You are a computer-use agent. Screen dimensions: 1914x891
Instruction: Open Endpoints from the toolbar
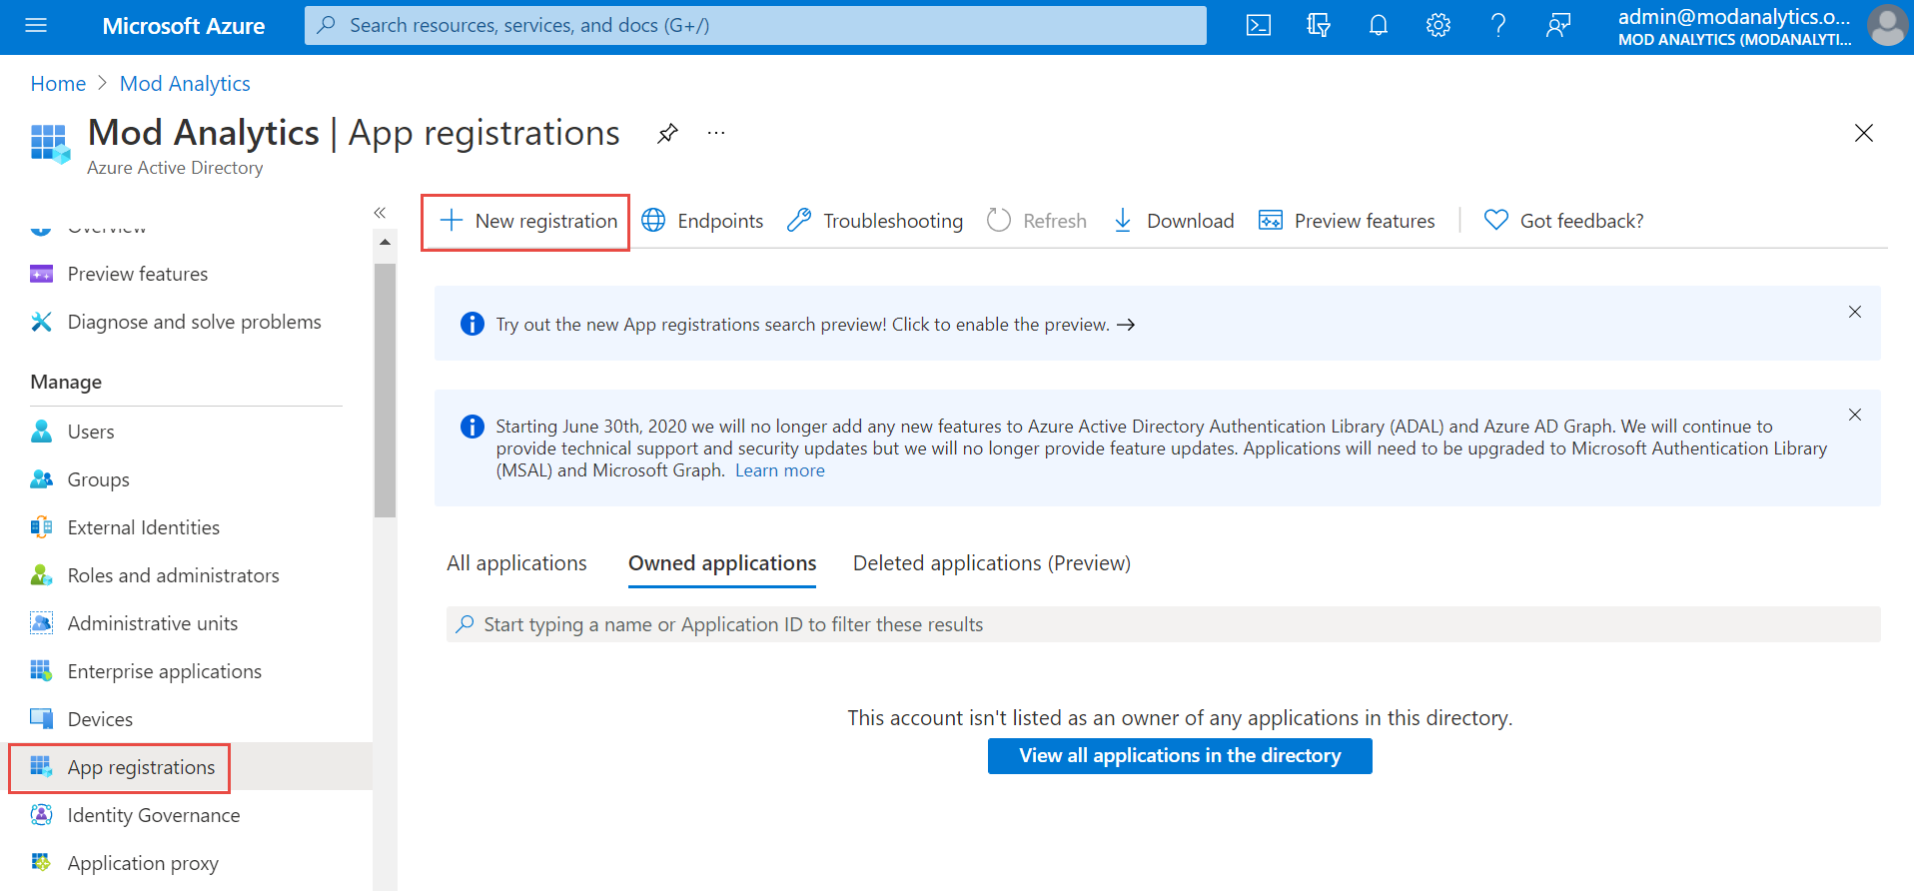(702, 221)
